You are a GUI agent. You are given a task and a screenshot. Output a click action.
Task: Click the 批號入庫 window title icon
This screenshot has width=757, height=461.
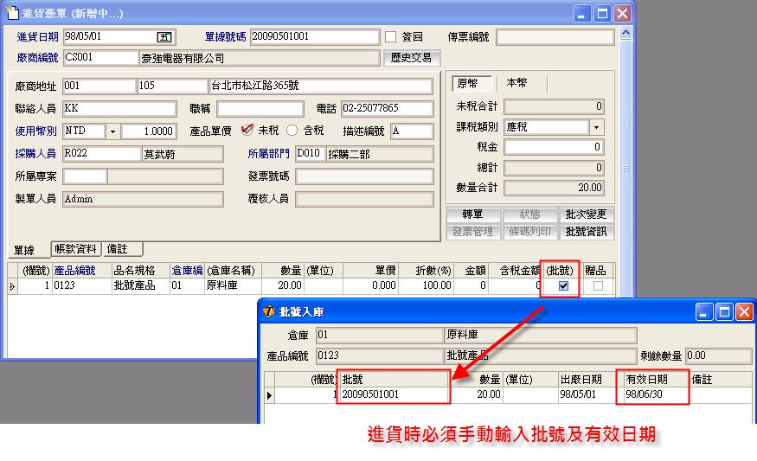269,311
